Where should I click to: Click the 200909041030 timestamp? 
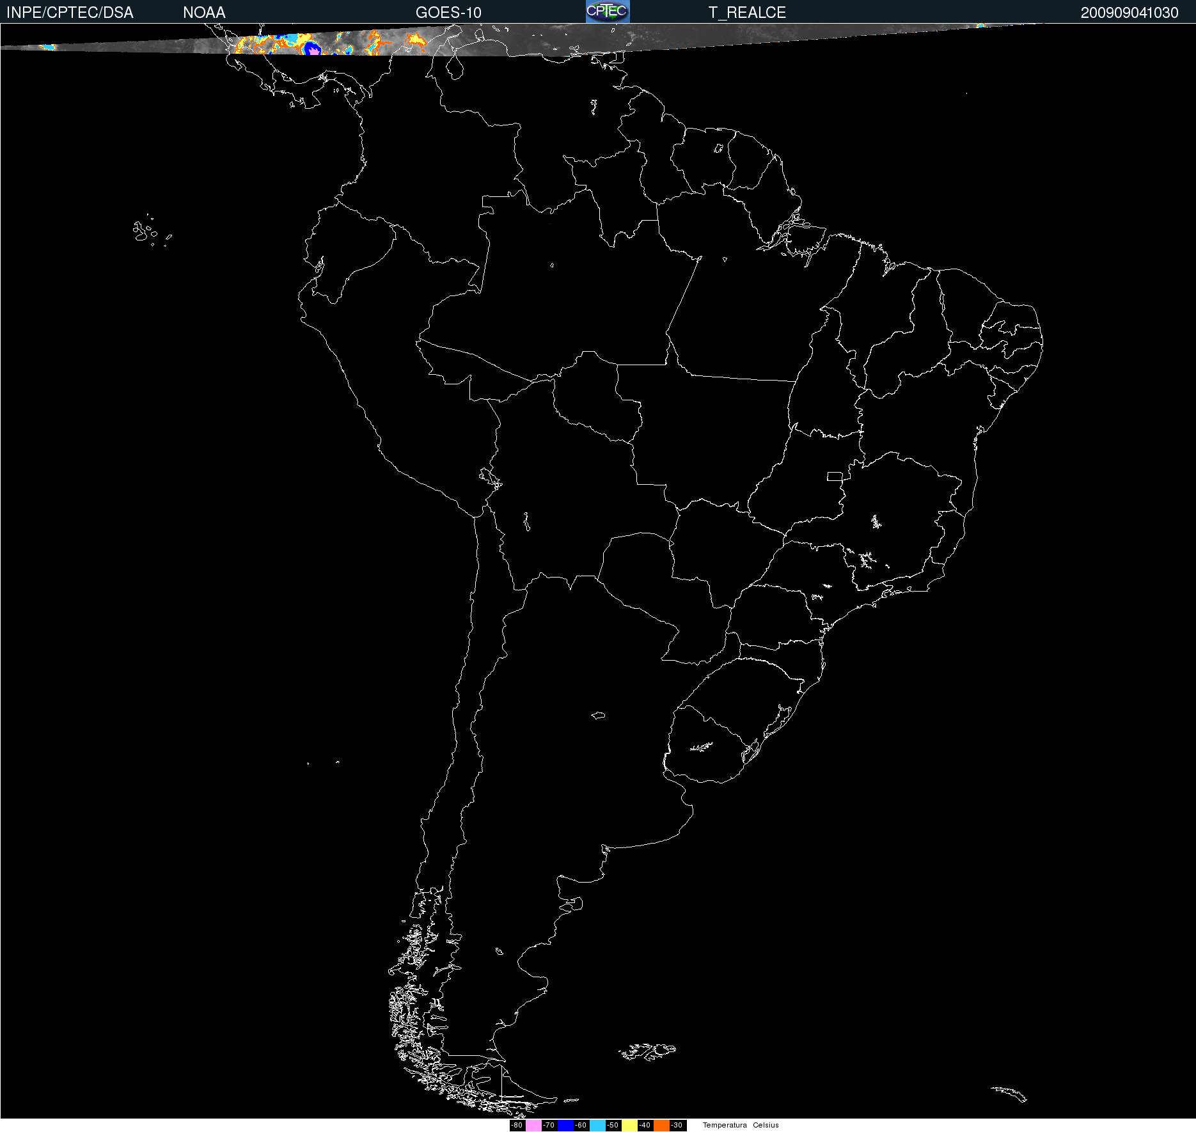[x=1129, y=13]
